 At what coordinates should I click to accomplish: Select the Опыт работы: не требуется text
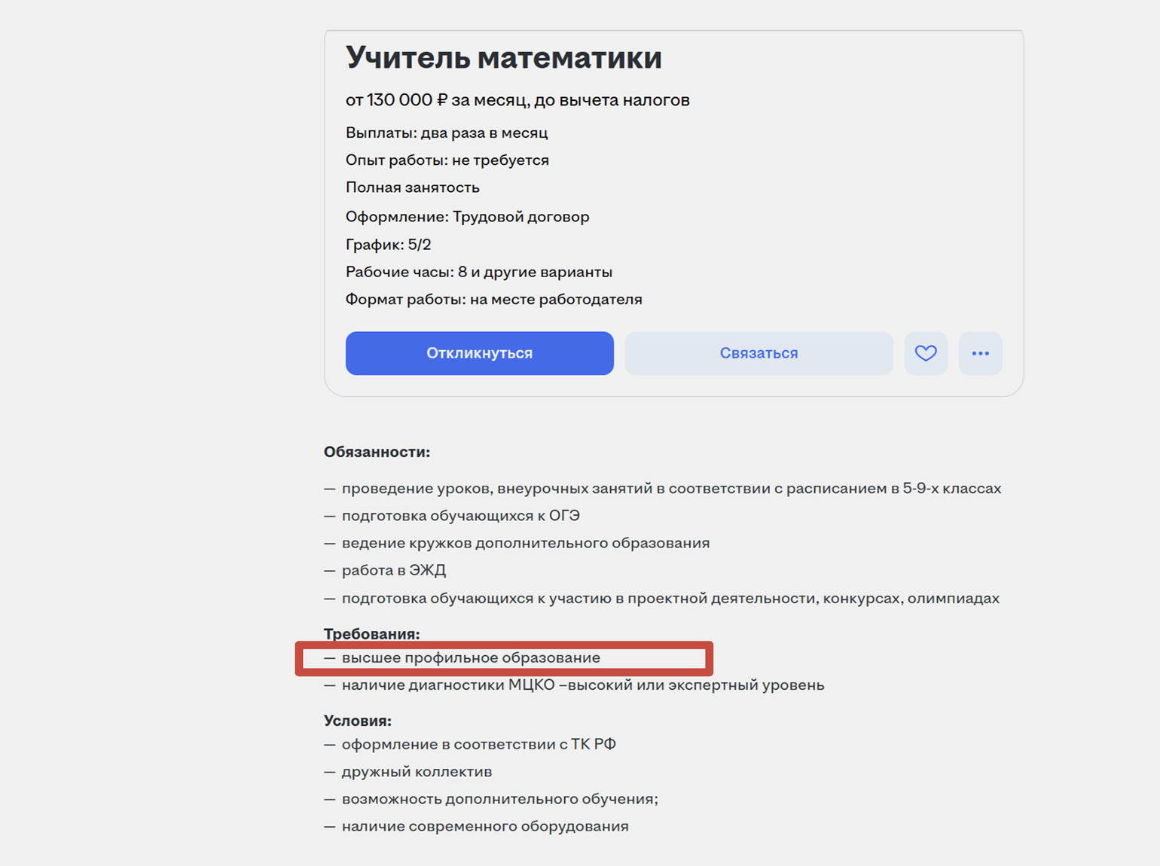[447, 160]
